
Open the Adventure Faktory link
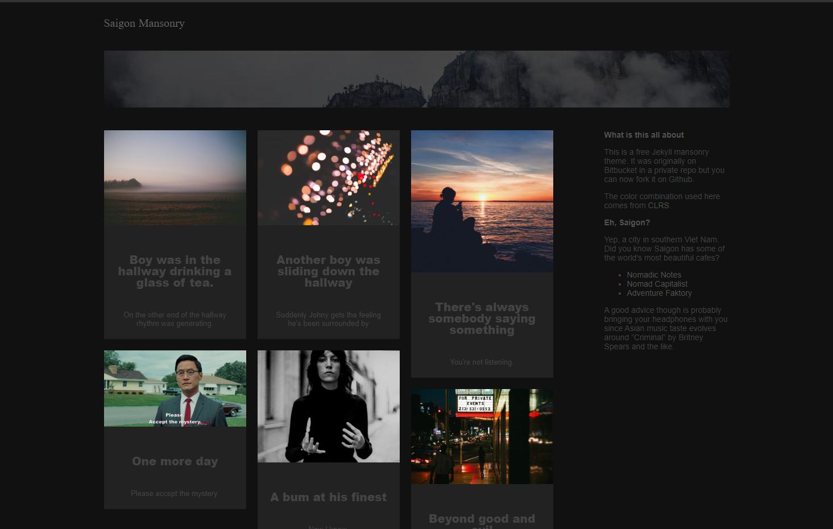[659, 293]
